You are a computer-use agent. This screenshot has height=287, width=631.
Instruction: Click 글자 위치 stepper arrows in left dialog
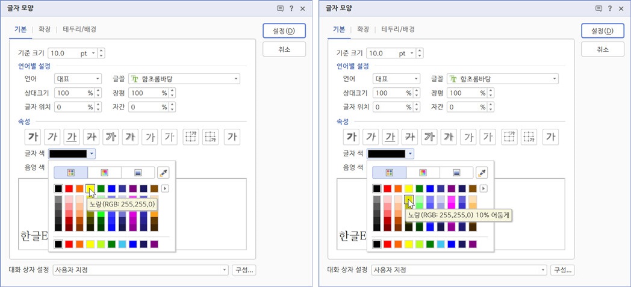[99, 107]
